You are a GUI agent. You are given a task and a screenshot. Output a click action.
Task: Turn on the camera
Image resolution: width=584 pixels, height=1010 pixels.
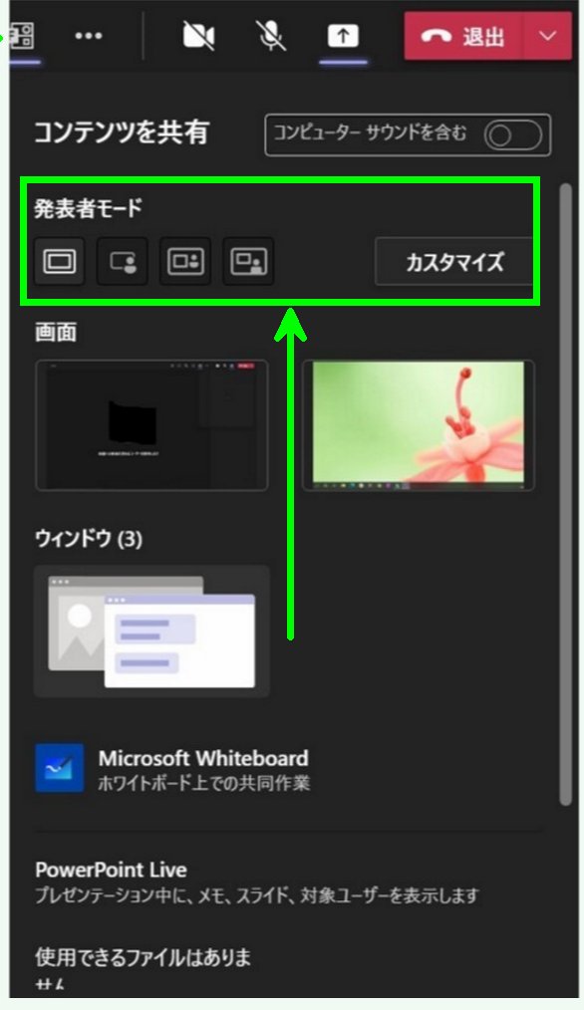[x=198, y=36]
